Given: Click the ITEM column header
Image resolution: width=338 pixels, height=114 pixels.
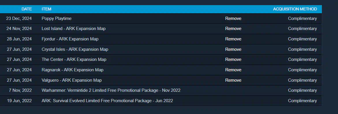Looking at the screenshot, I should point(46,9).
